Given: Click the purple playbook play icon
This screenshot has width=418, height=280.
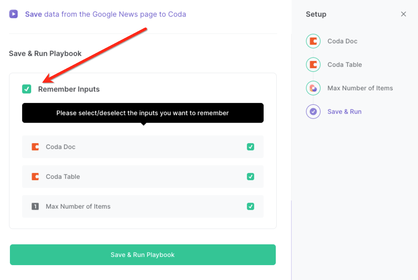Looking at the screenshot, I should click(14, 14).
